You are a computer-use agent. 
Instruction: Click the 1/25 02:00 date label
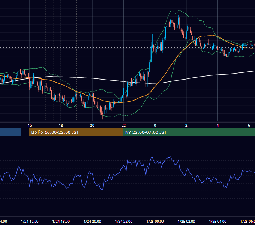[186, 221]
